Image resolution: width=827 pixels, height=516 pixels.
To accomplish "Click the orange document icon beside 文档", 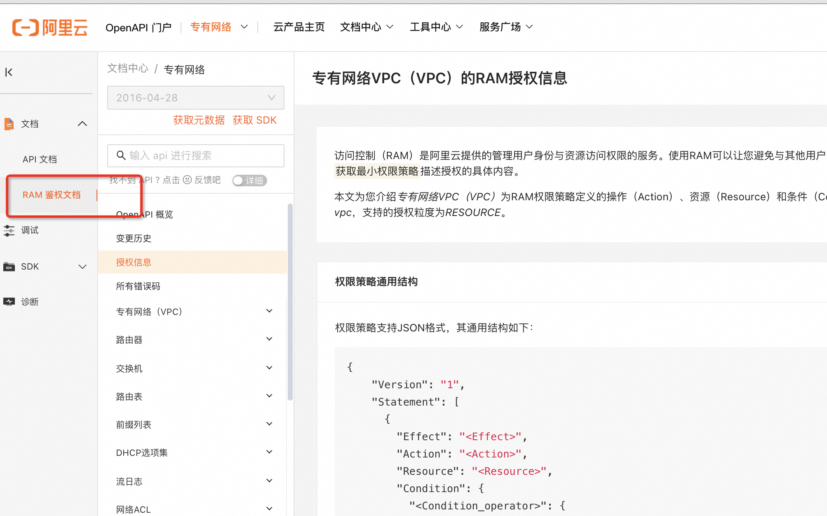I will point(9,124).
